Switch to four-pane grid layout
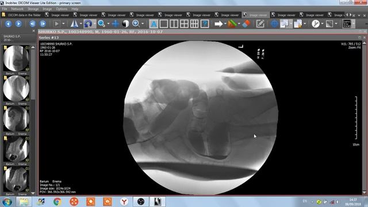Screen dimensions: 368x207 coord(184,24)
